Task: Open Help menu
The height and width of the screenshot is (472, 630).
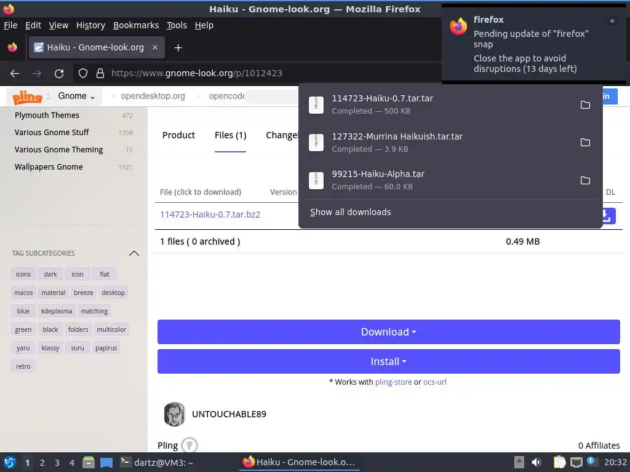Action: pos(204,25)
